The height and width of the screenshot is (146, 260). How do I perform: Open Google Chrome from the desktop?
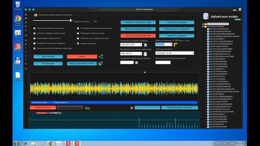(18, 21)
